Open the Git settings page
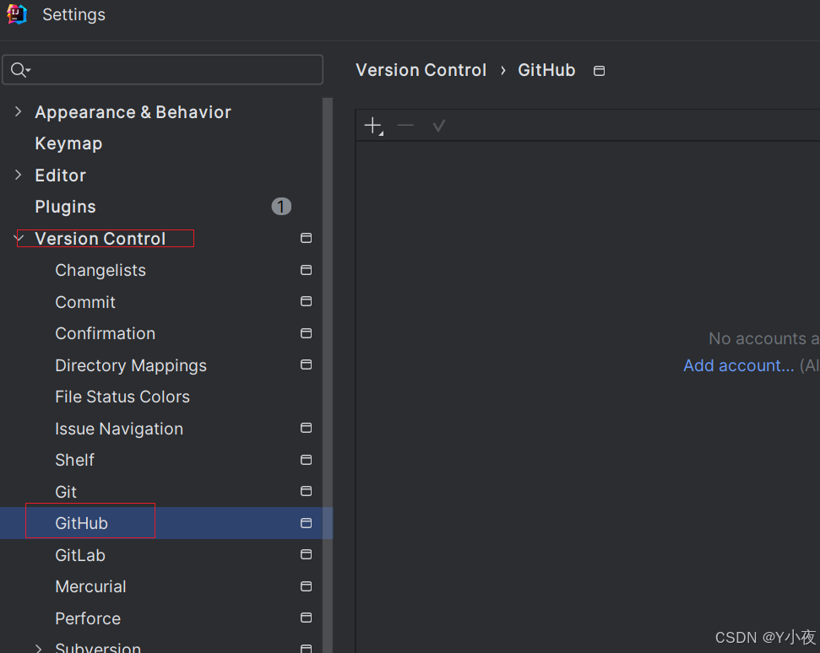Screen dimensions: 820x653 tap(66, 492)
